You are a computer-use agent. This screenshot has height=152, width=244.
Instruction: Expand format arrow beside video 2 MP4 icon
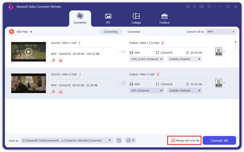(224, 83)
